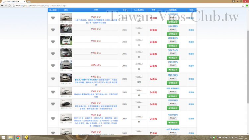Click the 年份 column header
Viewport: 249px width, 140px height.
click(124, 10)
